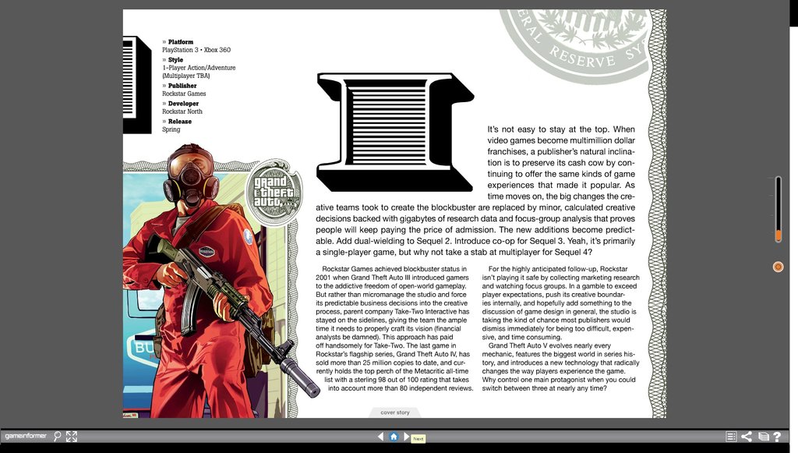Adjust the vertical zoom slider
The height and width of the screenshot is (453, 798).
pos(778,209)
